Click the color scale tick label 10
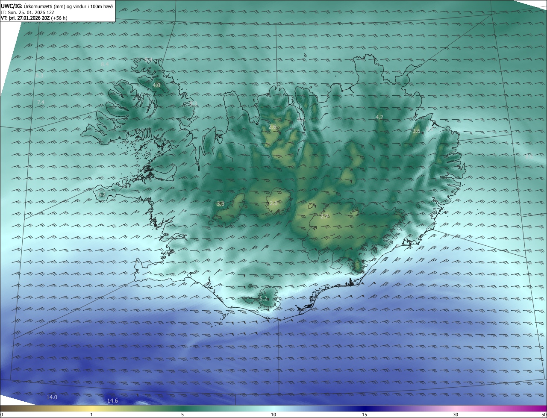 click(x=273, y=415)
